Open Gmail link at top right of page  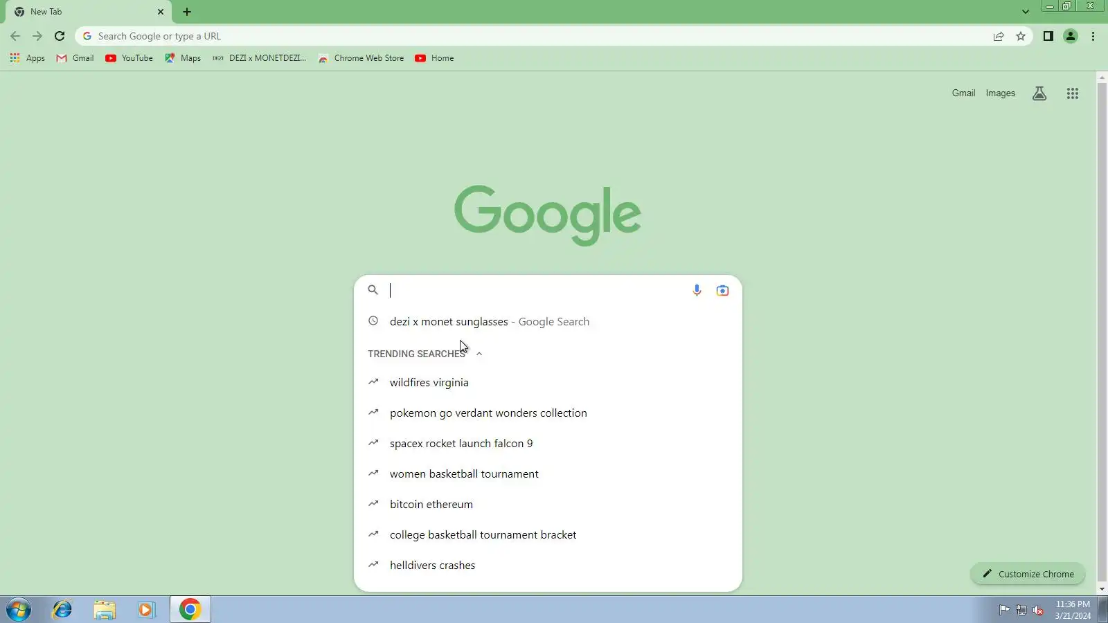[x=963, y=93]
